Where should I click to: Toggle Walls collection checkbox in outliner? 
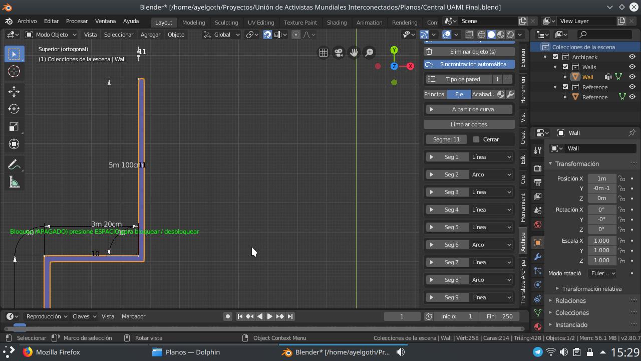point(565,67)
